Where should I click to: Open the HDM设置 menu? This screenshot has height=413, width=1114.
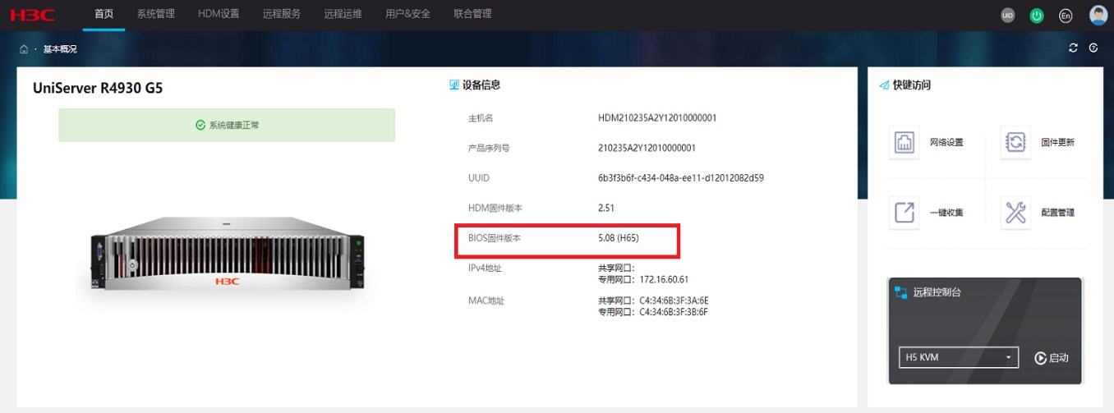tap(219, 14)
